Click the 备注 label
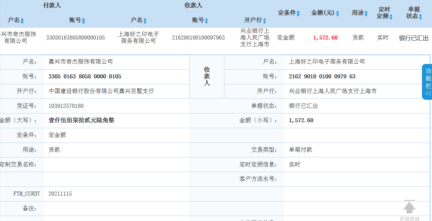The width and height of the screenshot is (432, 221). (x=30, y=208)
